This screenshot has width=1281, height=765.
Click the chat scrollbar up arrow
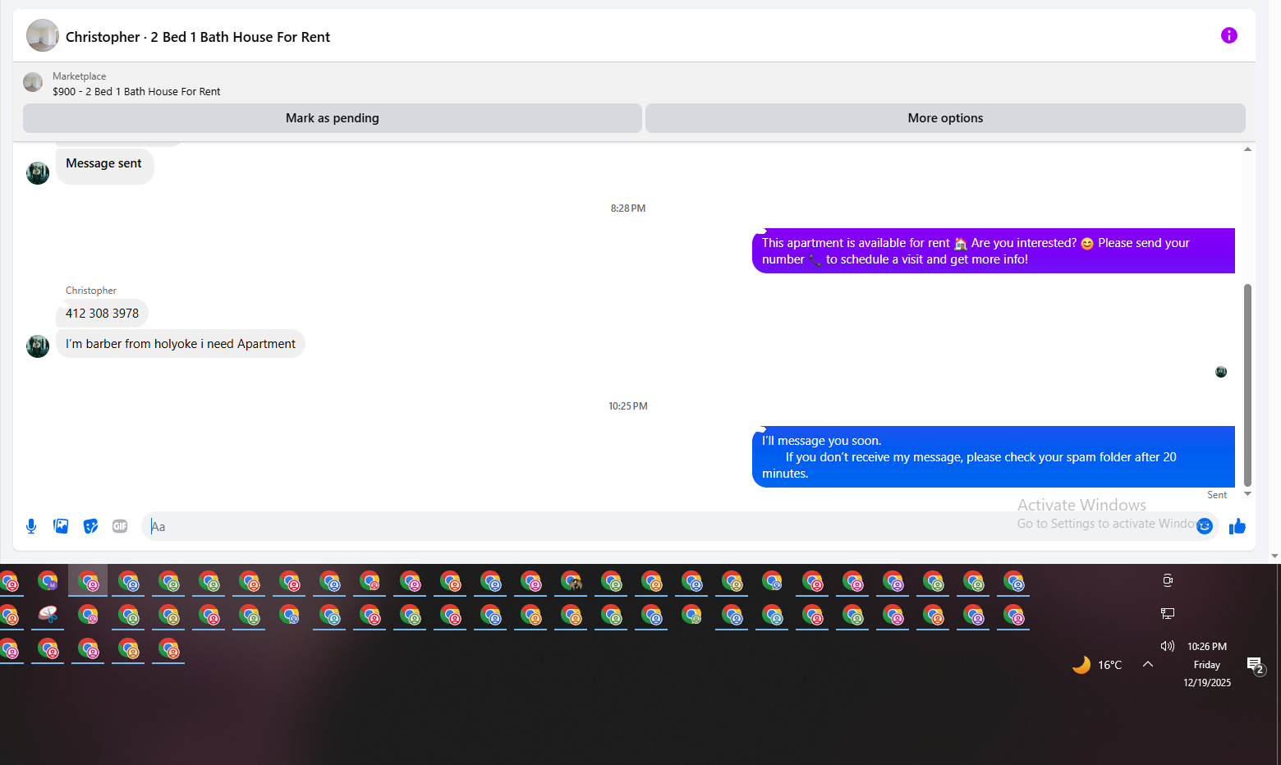pos(1247,149)
